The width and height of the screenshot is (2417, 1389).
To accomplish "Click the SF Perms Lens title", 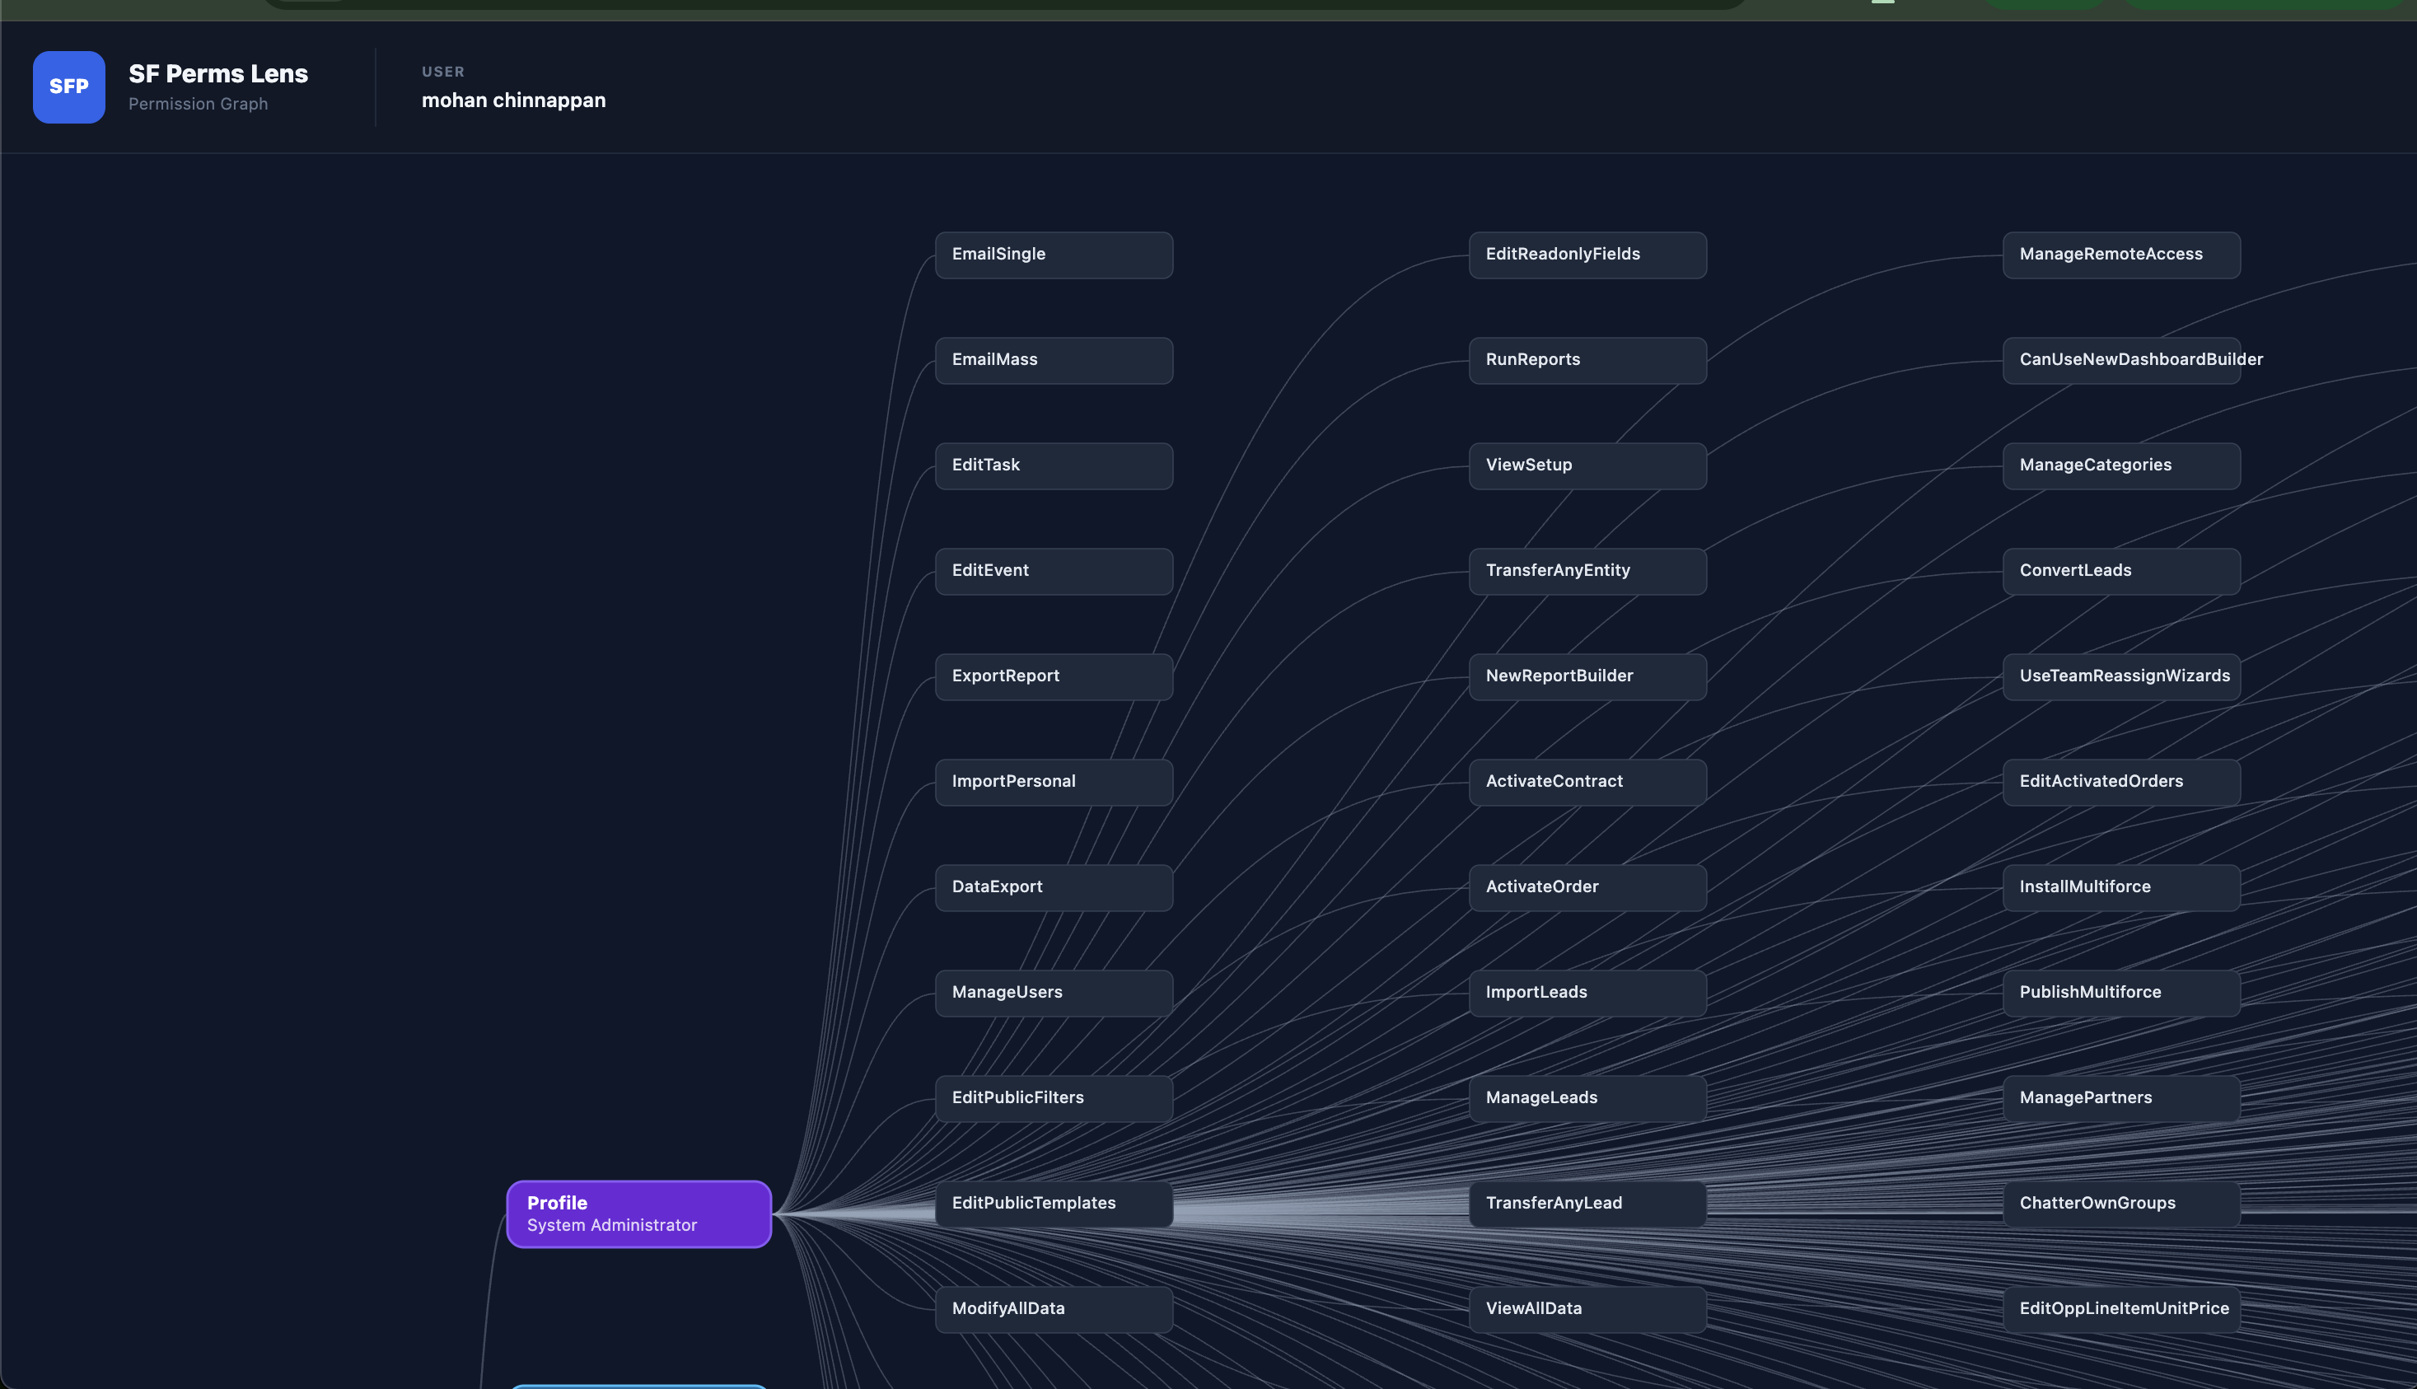I will 218,73.
